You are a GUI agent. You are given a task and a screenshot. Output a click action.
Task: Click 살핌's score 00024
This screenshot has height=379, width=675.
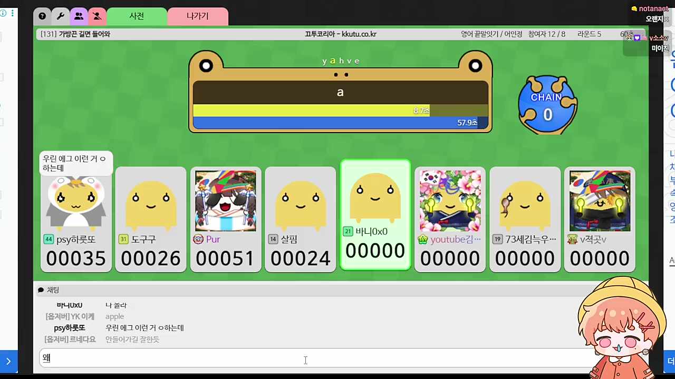coord(301,258)
